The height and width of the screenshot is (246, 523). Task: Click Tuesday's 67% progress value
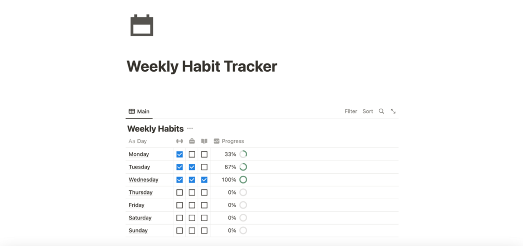click(230, 167)
